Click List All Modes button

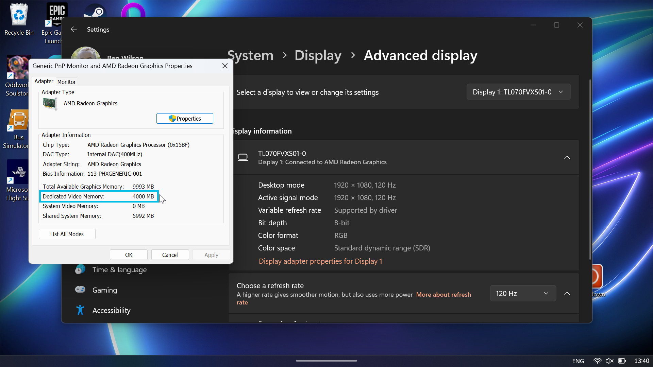[x=67, y=233]
